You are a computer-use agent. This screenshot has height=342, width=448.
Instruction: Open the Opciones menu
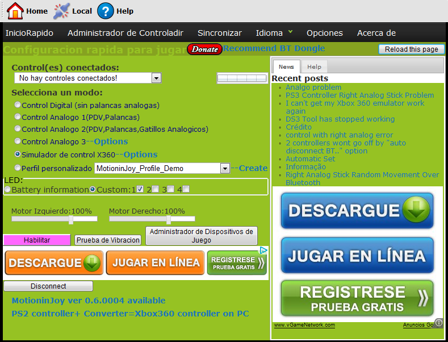tap(325, 33)
